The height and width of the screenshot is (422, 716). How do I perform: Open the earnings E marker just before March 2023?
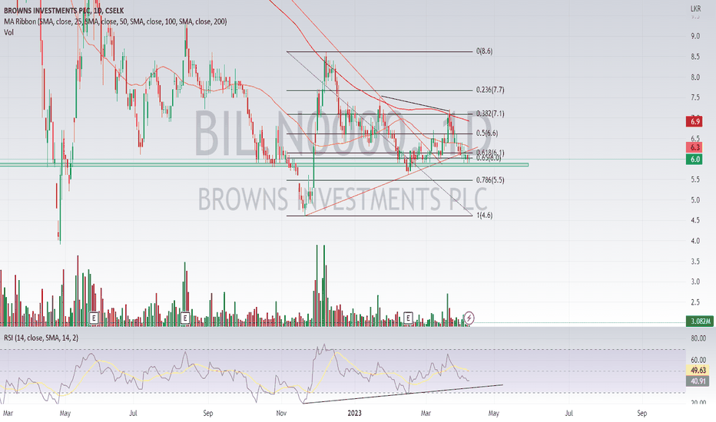[x=408, y=318]
